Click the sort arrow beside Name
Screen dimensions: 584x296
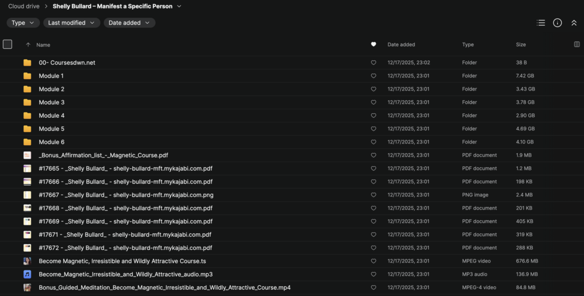[x=28, y=44]
